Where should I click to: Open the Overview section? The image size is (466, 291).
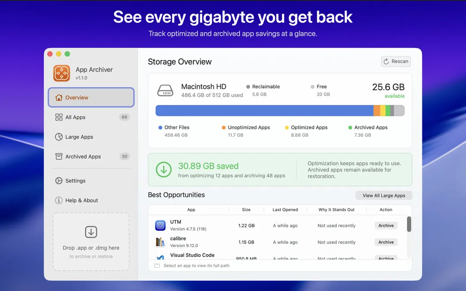[91, 97]
